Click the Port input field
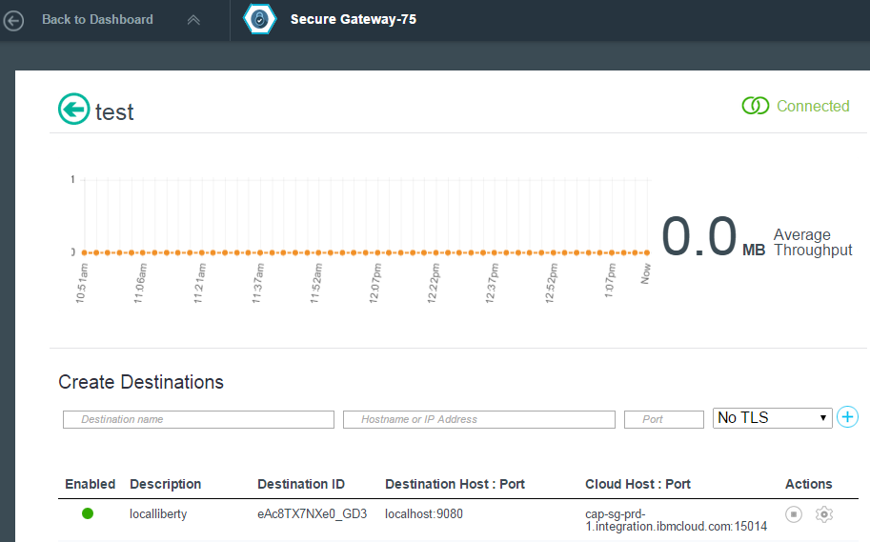Viewport: 870px width, 542px height. pyautogui.click(x=664, y=419)
